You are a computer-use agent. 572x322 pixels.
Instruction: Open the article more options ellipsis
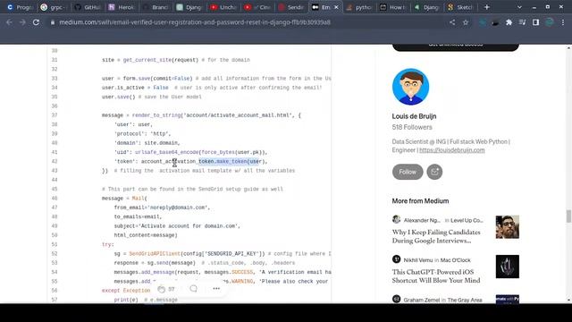coord(216,288)
